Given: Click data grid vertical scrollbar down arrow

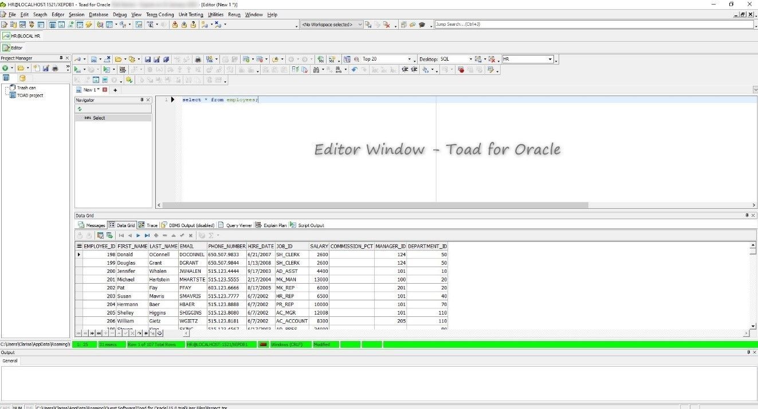Looking at the screenshot, I should tap(753, 326).
